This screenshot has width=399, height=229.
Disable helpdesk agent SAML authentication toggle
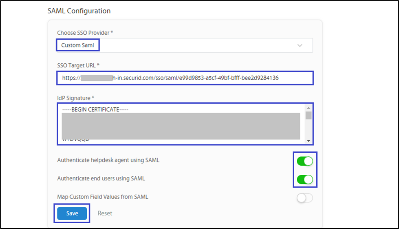(304, 161)
